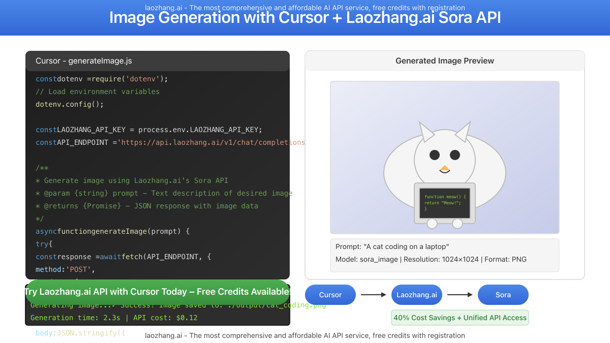The height and width of the screenshot is (343, 610).
Task: Select the Cursor pill in the flow diagram
Action: tap(330, 295)
